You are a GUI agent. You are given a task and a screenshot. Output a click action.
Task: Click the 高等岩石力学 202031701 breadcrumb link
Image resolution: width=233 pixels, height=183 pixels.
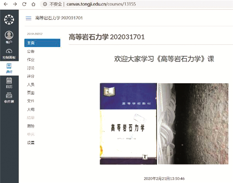click(59, 18)
